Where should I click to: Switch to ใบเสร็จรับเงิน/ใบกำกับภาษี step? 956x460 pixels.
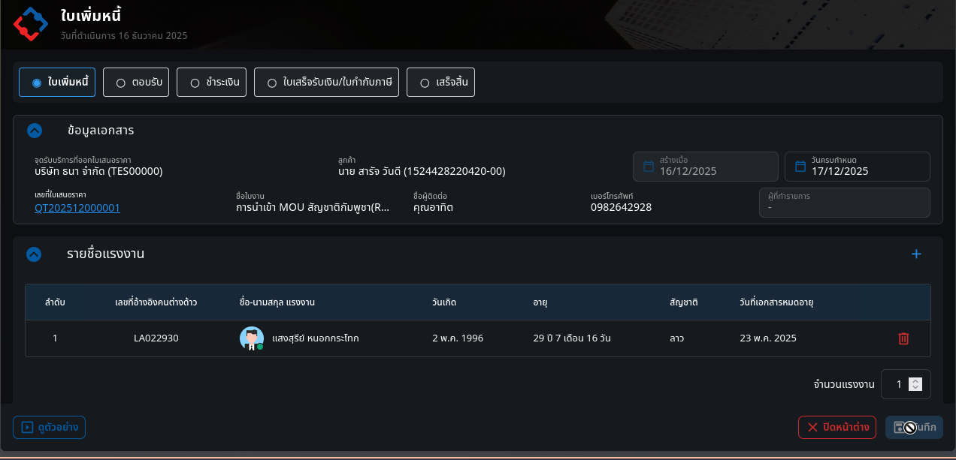[272, 83]
